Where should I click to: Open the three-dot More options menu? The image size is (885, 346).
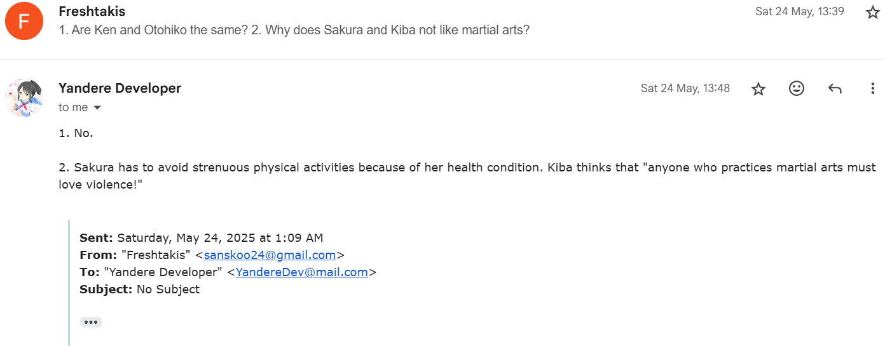pos(872,89)
